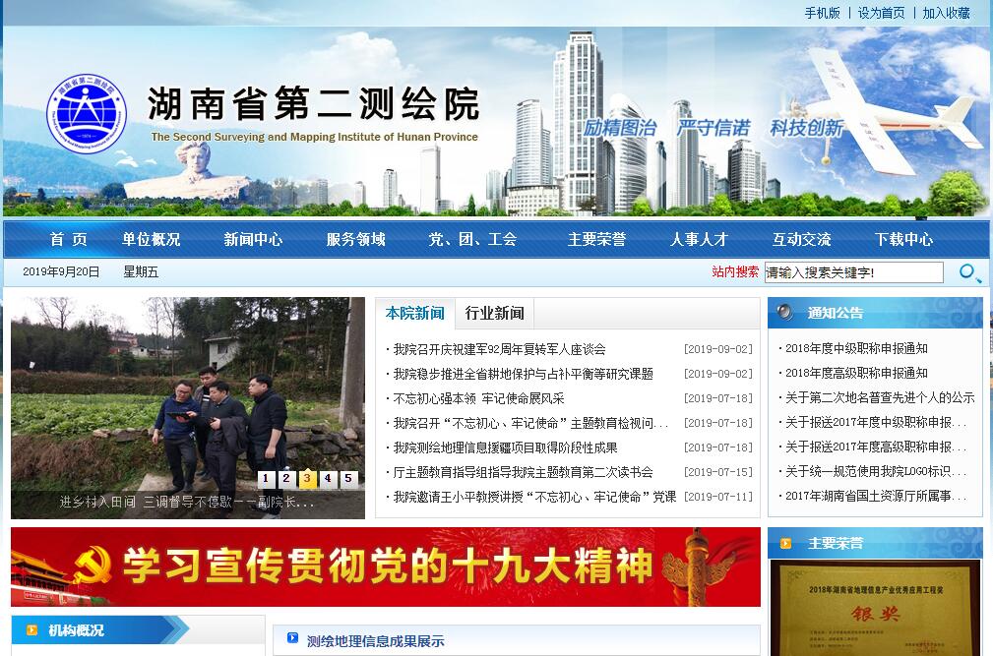Click the institute logo emblem
993x656 pixels.
87,114
